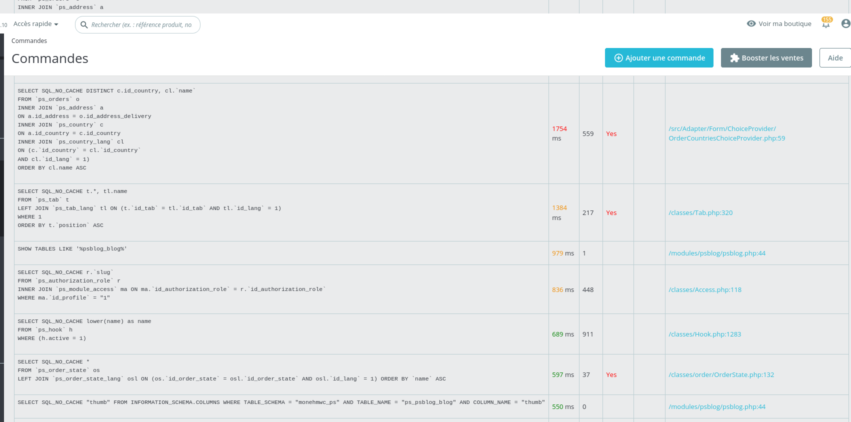Click the ps_authorization_role query text
The image size is (851, 422).
[x=171, y=285]
